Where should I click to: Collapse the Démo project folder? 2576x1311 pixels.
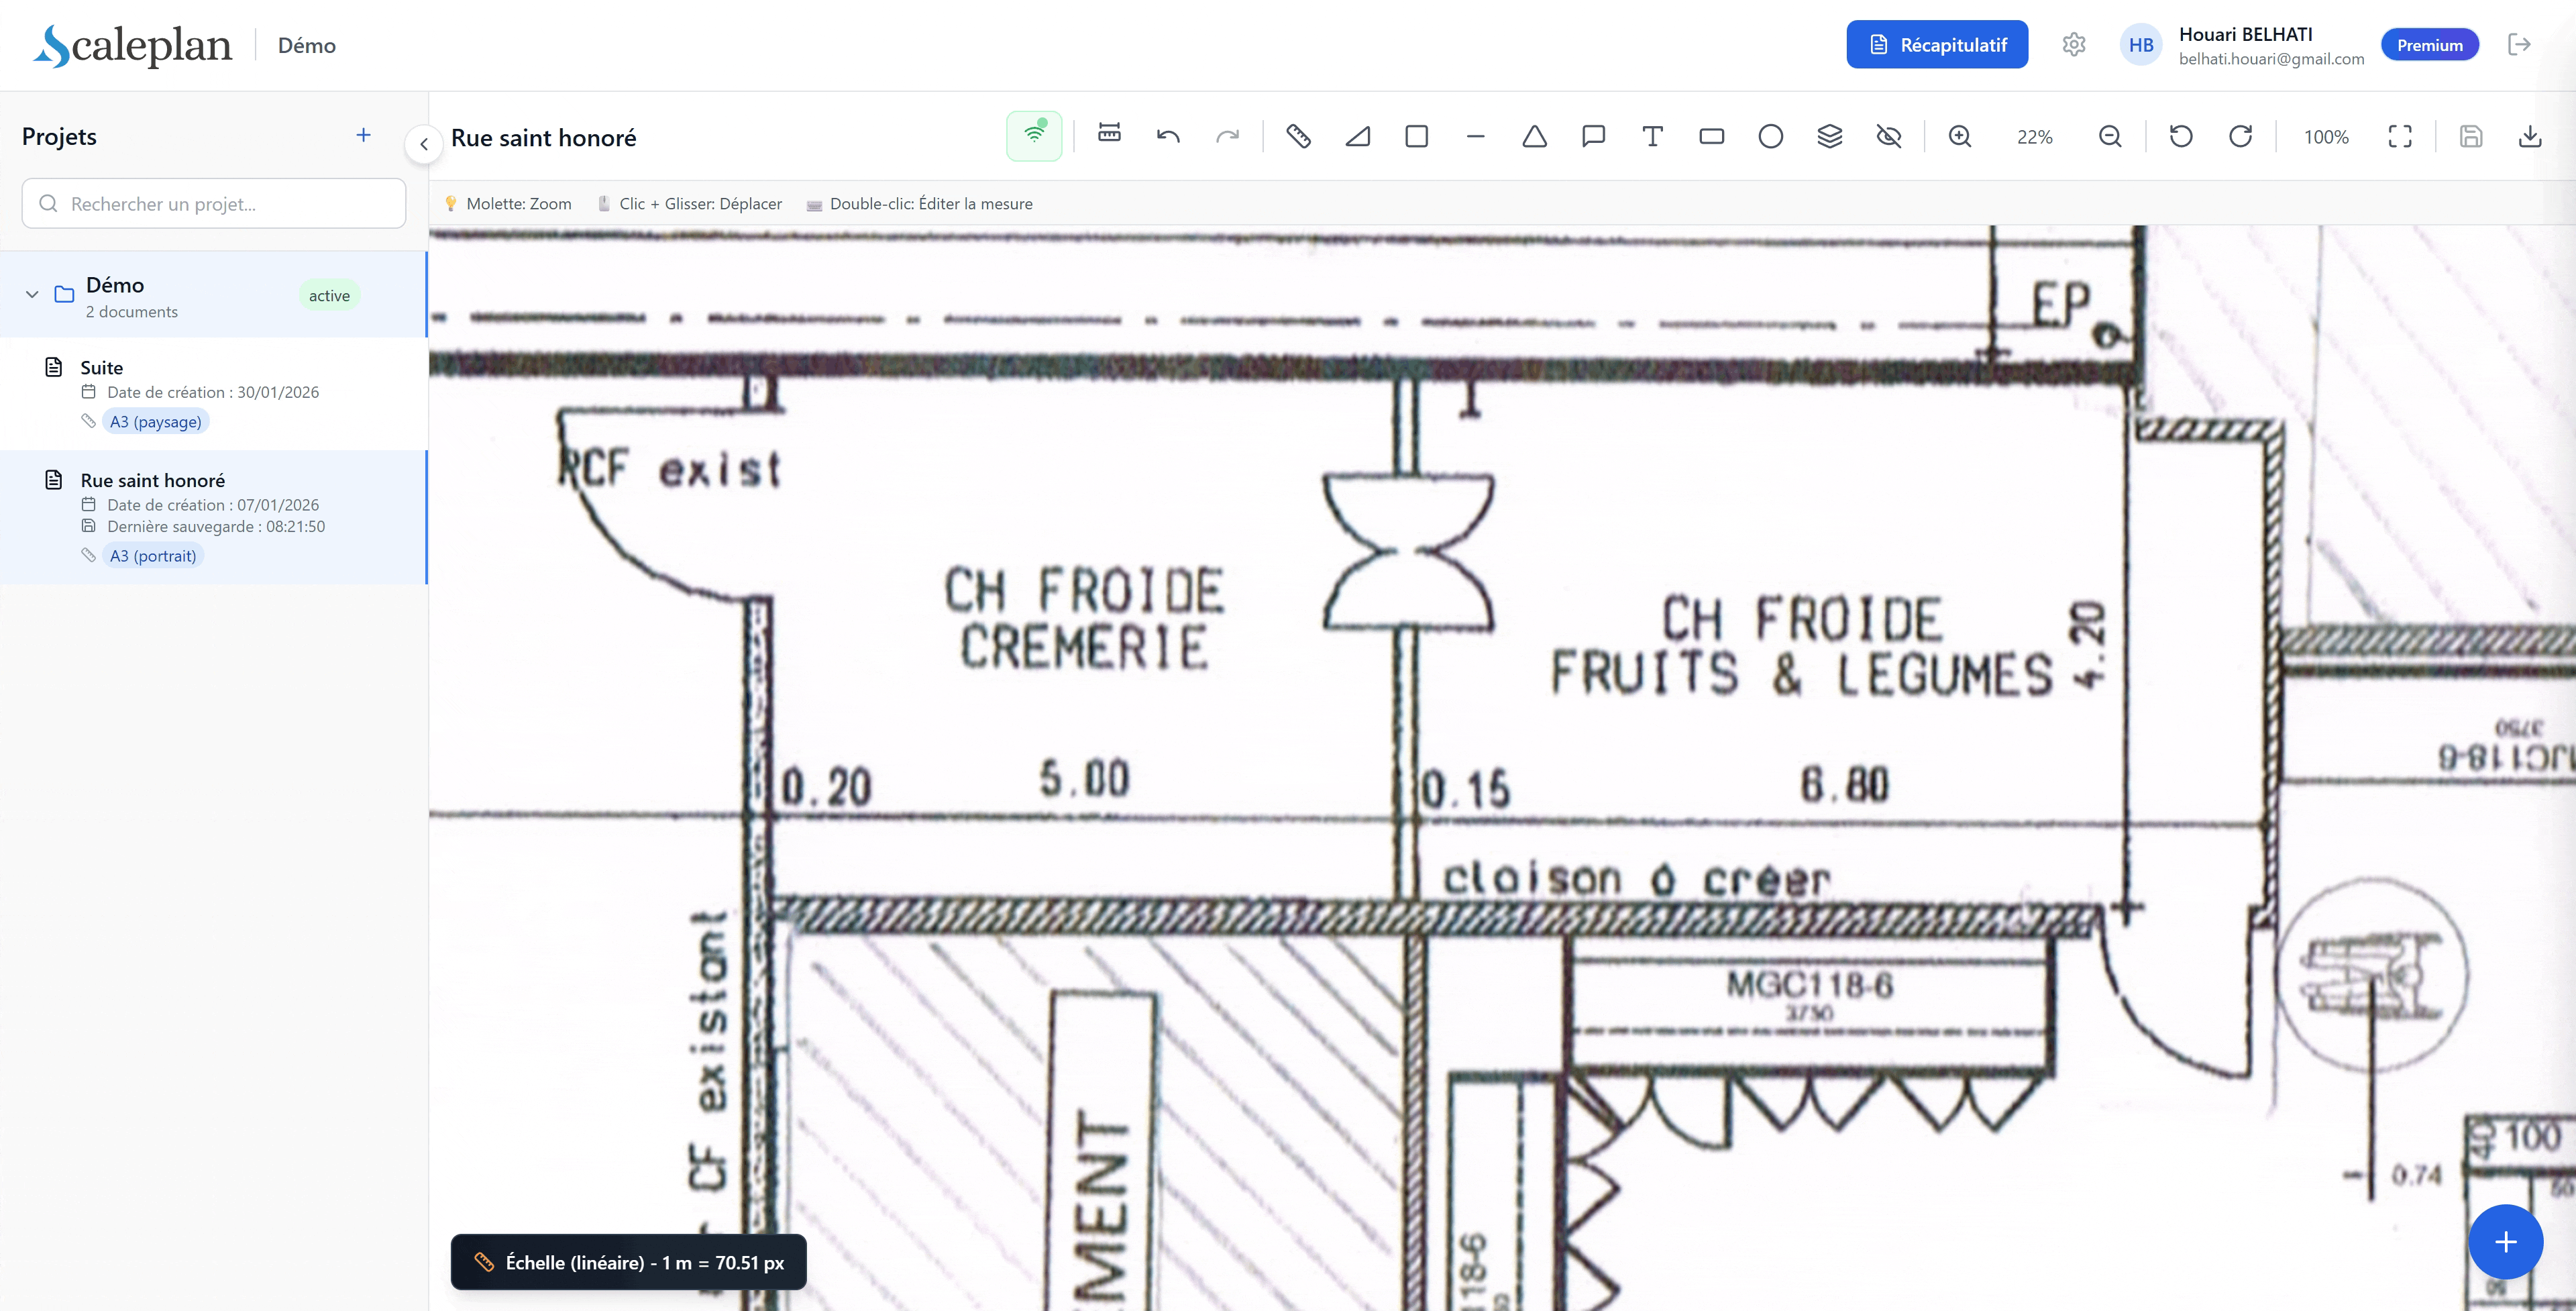tap(32, 295)
